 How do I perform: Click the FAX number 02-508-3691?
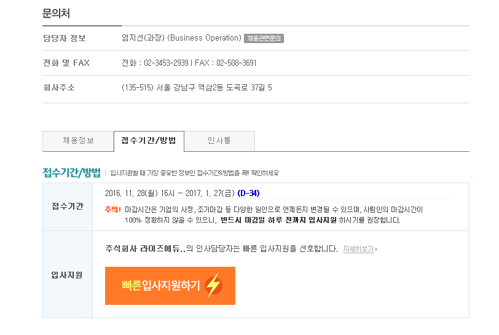pyautogui.click(x=237, y=63)
